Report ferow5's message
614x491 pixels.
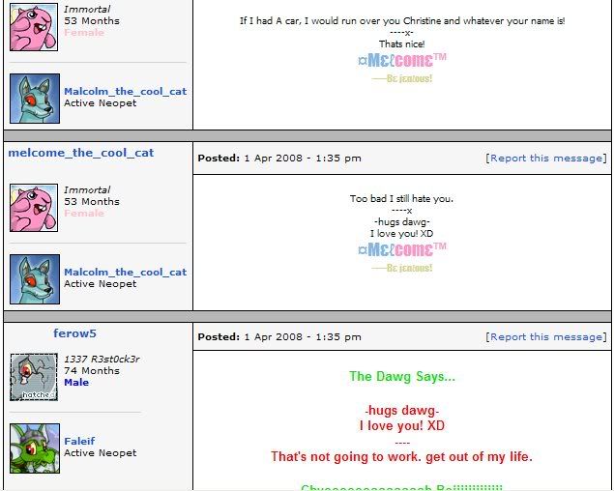(x=546, y=336)
